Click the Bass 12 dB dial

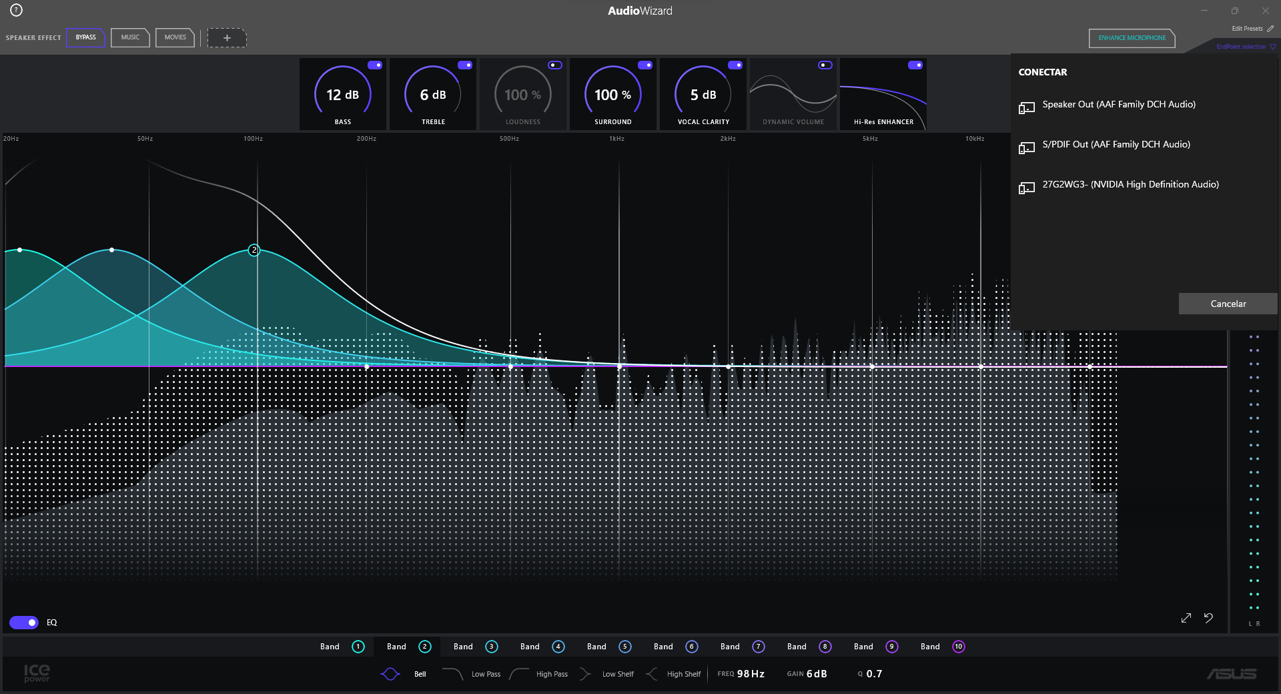pos(343,94)
